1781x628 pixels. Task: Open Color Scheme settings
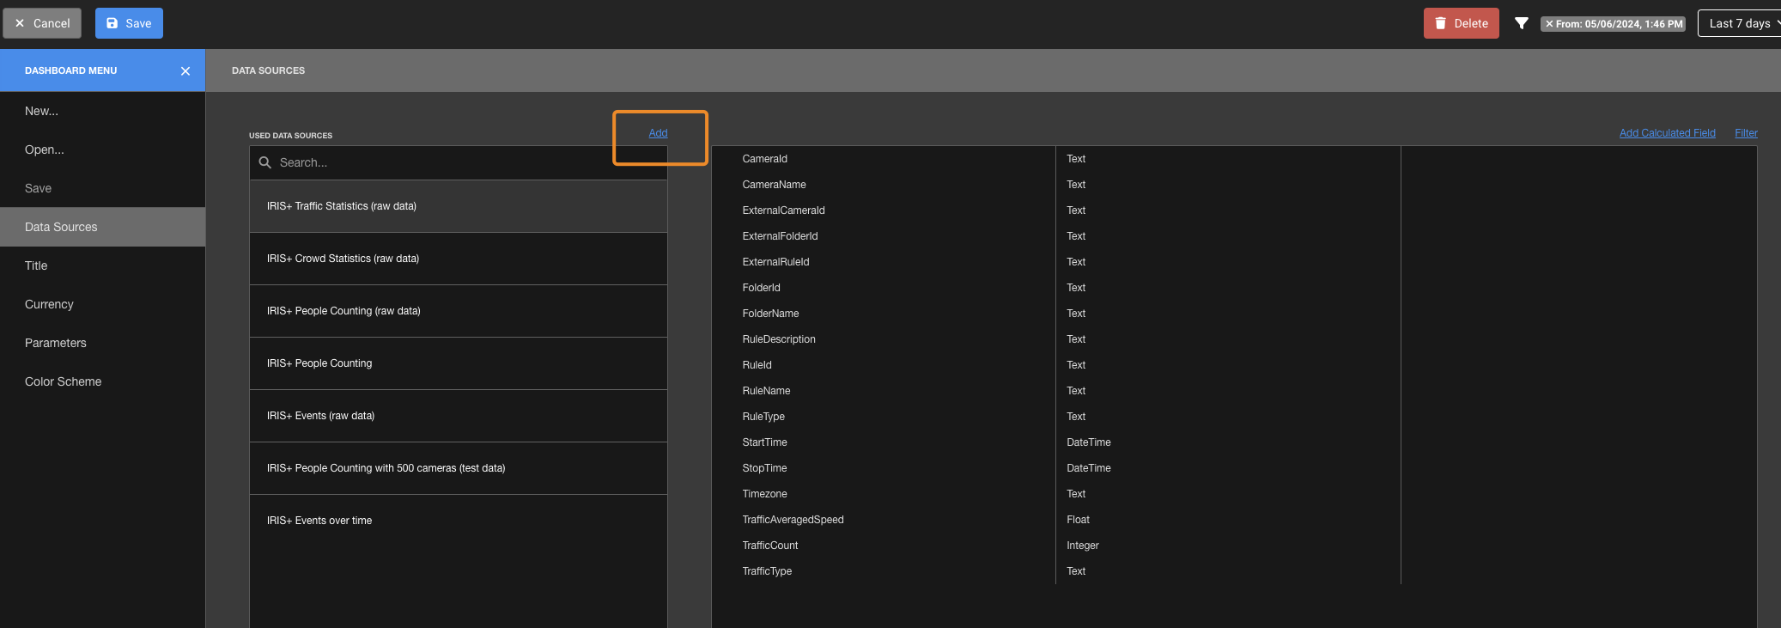coord(64,381)
